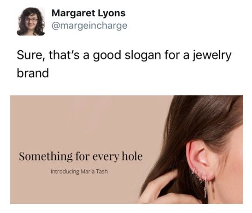This screenshot has height=213, width=252.
Task: Click the word "hole" in the headline
Action: pos(132,156)
